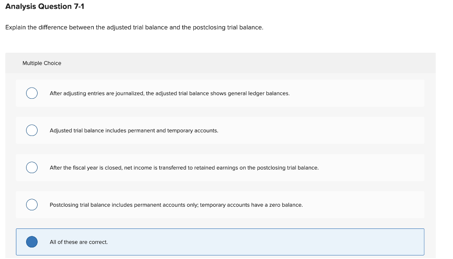Choose the answer about adjusting entries being journalized
The height and width of the screenshot is (259, 453).
(170, 93)
